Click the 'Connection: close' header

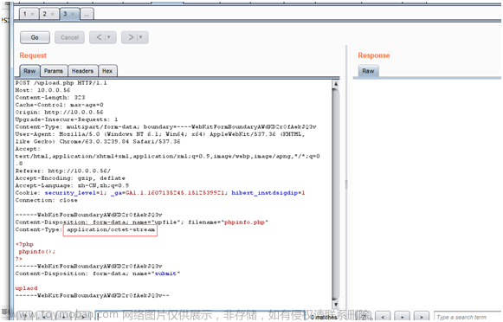coord(46,200)
